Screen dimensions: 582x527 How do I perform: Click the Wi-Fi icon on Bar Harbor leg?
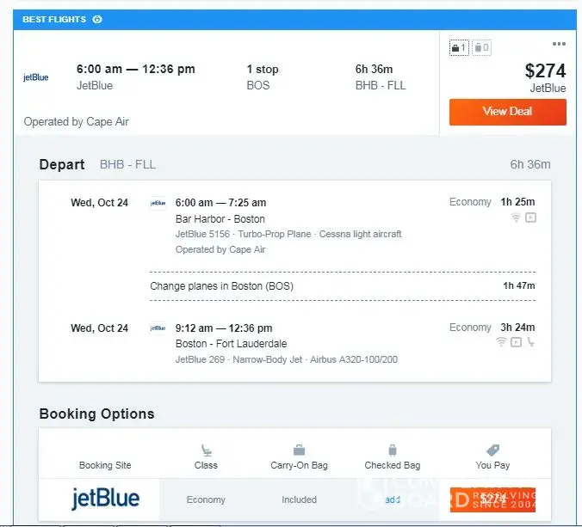coord(516,218)
